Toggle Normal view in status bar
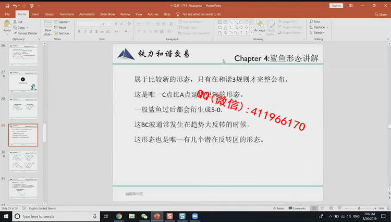 [x=314, y=208]
